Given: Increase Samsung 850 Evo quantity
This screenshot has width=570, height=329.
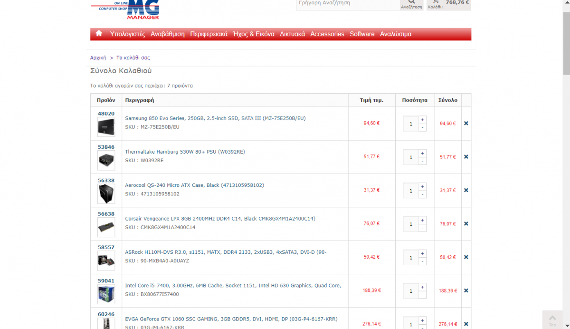Looking at the screenshot, I should (x=422, y=120).
